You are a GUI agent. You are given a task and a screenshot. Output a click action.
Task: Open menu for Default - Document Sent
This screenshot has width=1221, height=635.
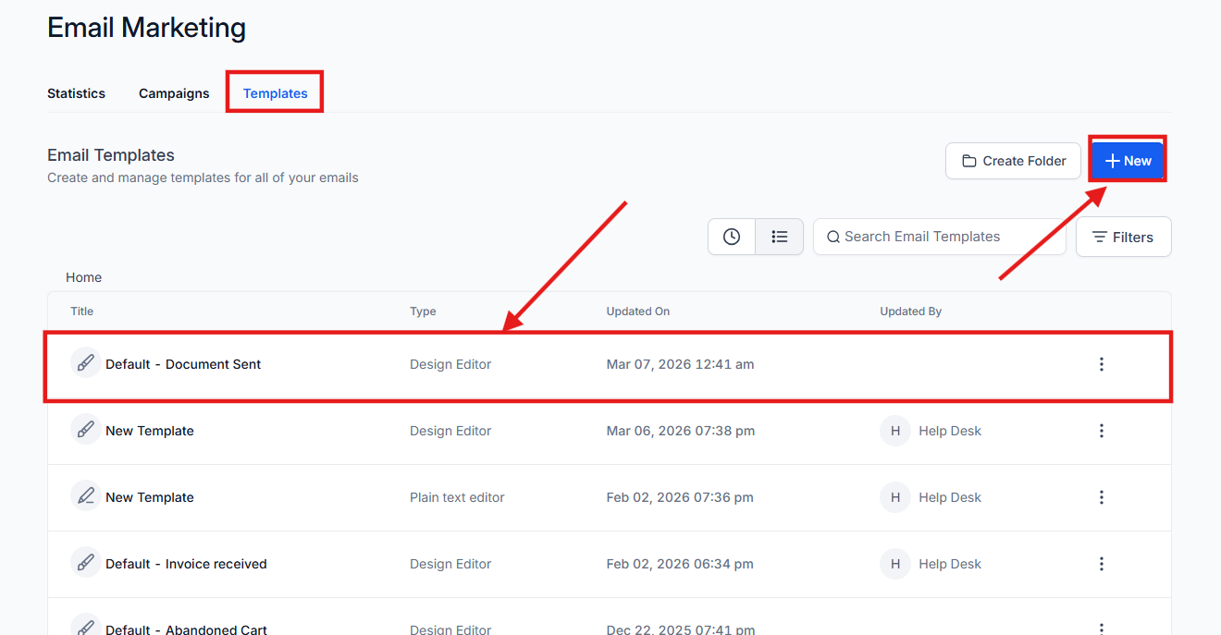tap(1101, 364)
